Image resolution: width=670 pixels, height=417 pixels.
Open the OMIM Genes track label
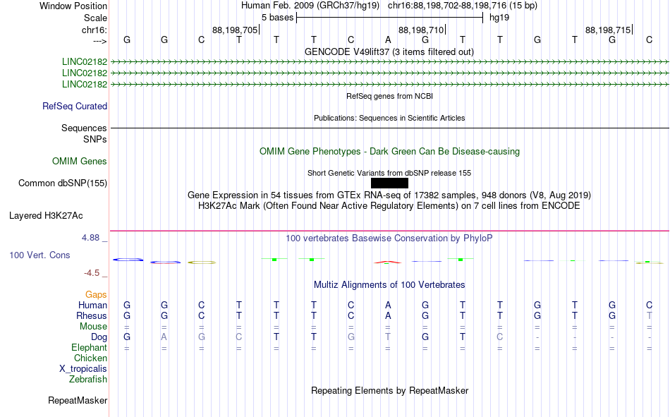click(80, 162)
